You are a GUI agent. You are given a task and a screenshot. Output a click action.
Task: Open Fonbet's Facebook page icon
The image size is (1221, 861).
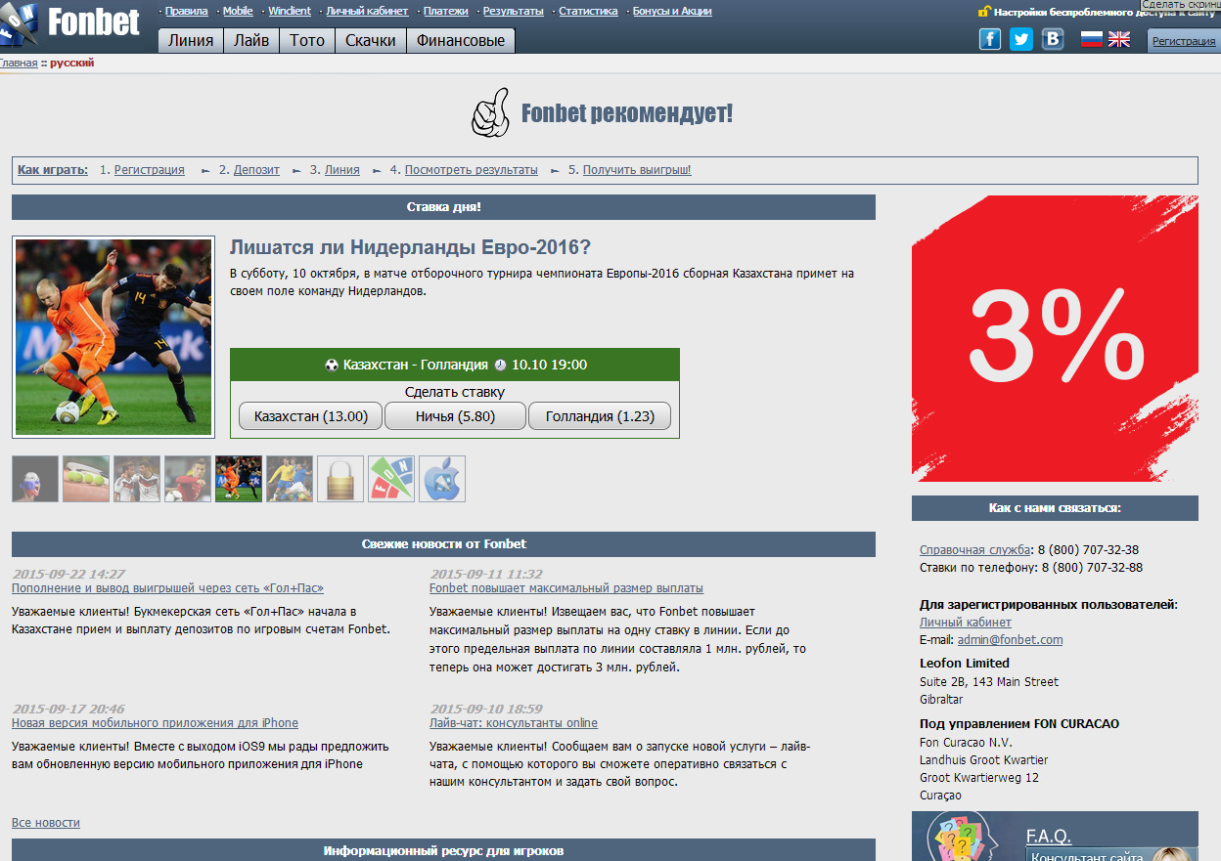[x=990, y=39]
